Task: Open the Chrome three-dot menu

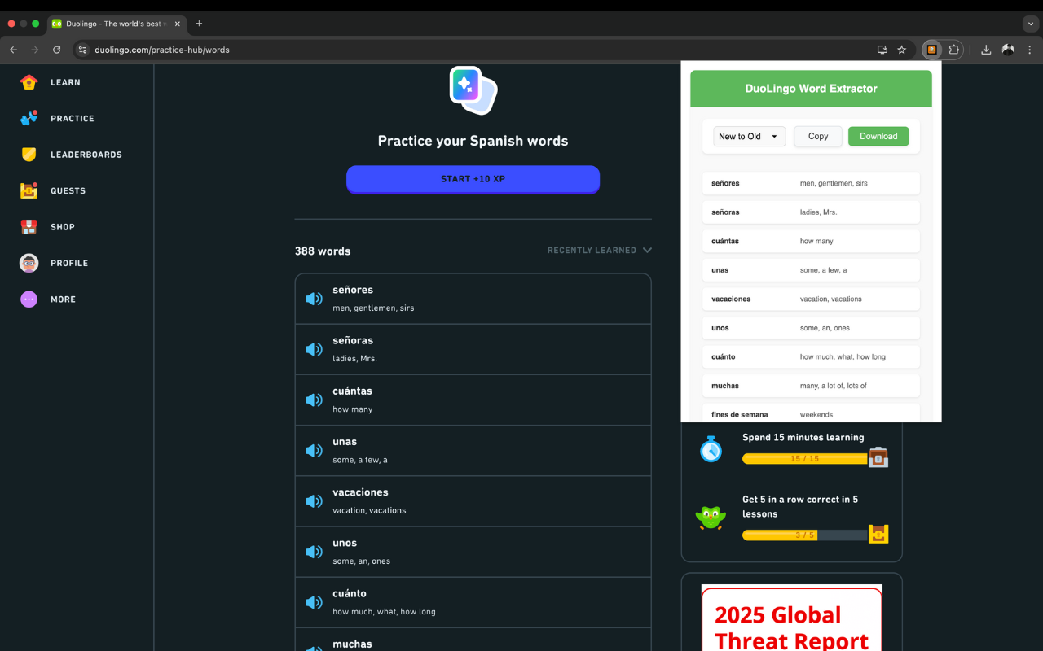Action: (1030, 50)
